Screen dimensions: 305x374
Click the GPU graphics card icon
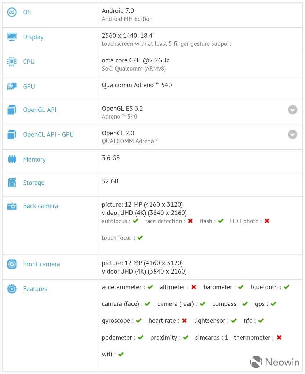point(12,86)
